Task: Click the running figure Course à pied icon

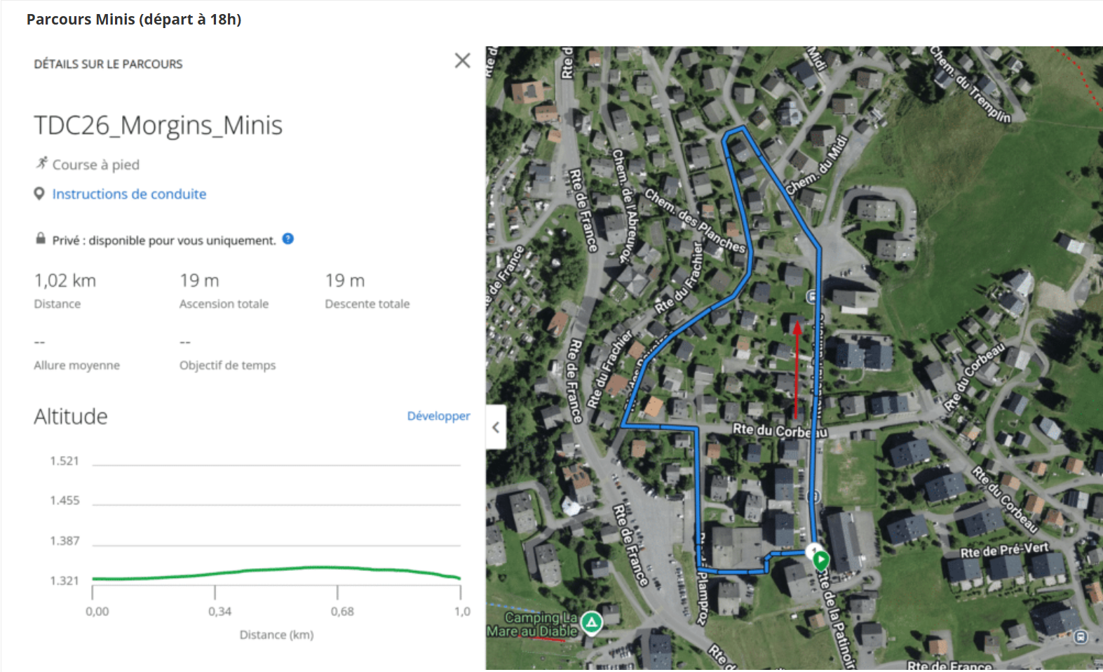Action: 42,163
